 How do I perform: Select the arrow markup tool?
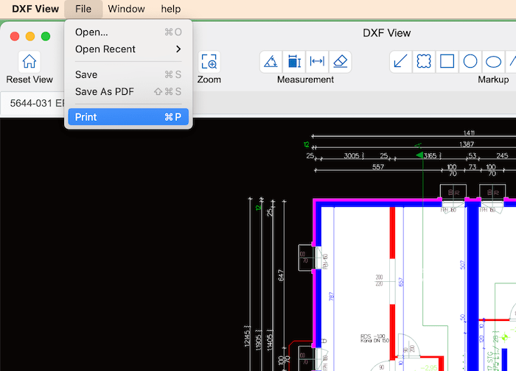(401, 62)
